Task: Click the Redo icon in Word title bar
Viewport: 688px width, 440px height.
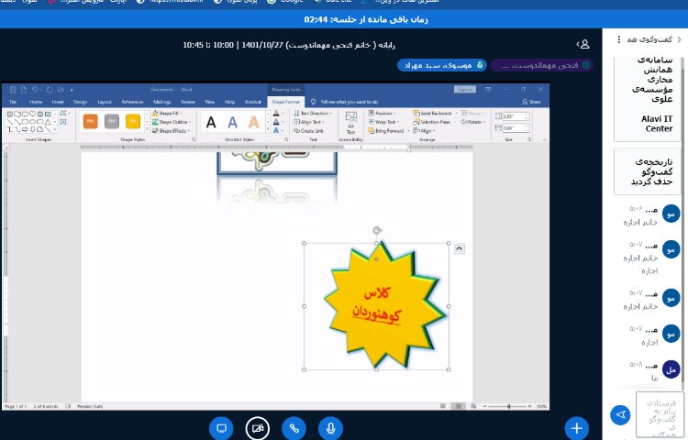Action: point(50,90)
